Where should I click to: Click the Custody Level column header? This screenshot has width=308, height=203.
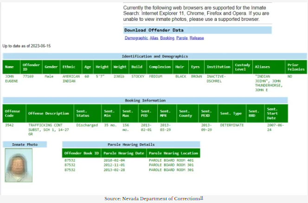[x=242, y=67]
